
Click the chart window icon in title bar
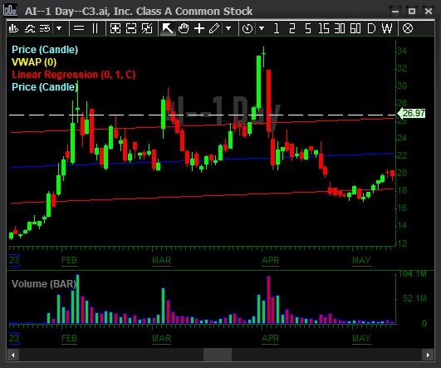pyautogui.click(x=11, y=11)
